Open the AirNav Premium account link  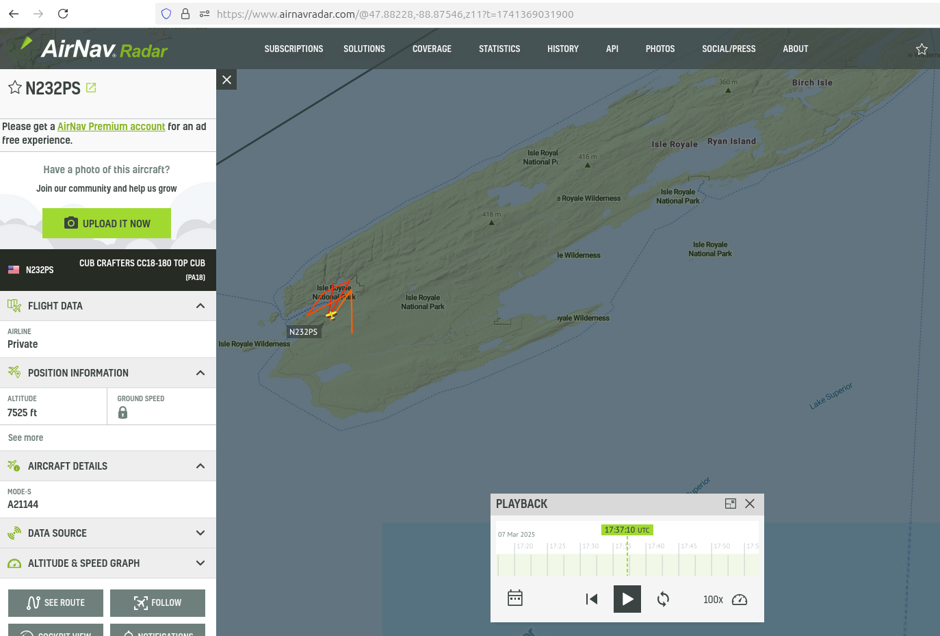click(112, 127)
